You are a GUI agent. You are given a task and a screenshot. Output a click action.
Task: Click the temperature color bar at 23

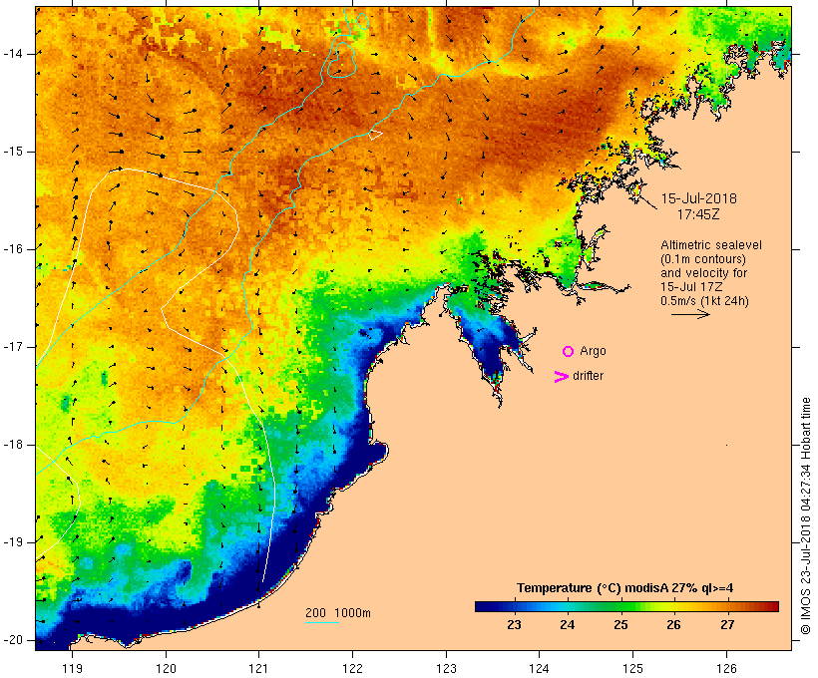point(514,606)
